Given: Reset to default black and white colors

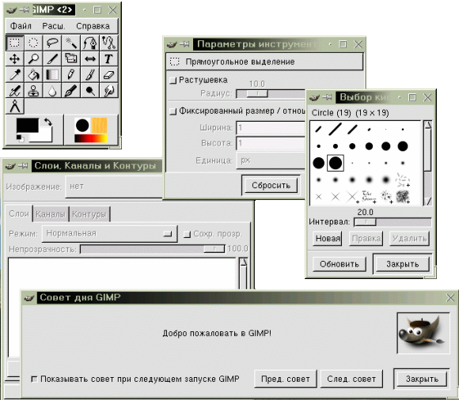Looking at the screenshot, I should point(20,138).
